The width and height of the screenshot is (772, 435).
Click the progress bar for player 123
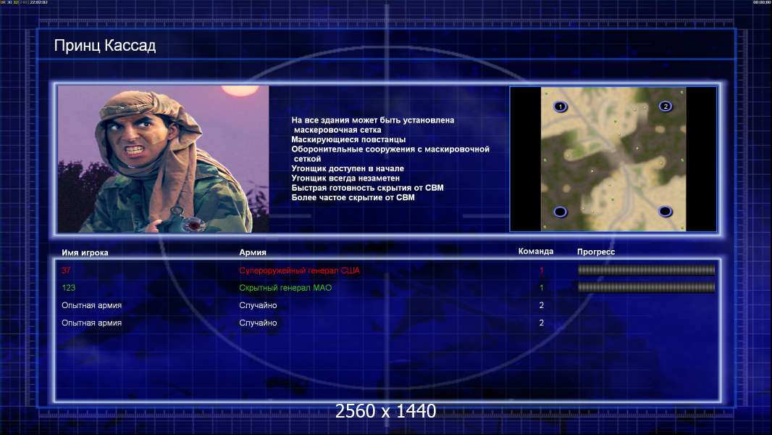646,287
